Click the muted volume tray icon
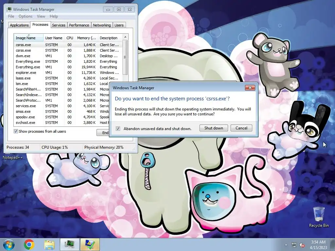 tap(302, 245)
